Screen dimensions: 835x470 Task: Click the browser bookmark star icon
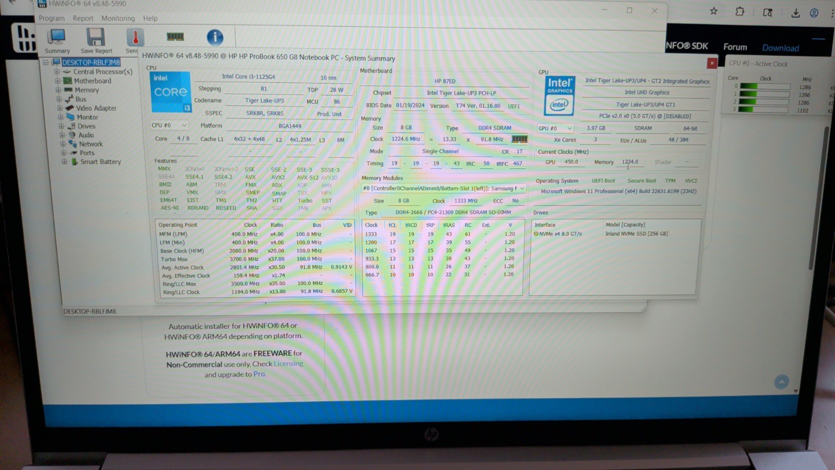[x=713, y=11]
